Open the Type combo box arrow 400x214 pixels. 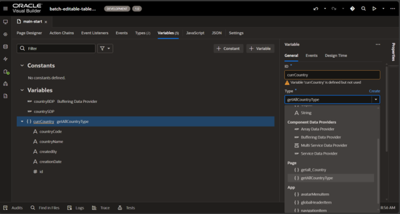coord(375,100)
